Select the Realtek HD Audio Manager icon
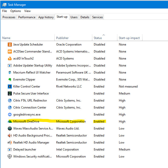 point(10,142)
